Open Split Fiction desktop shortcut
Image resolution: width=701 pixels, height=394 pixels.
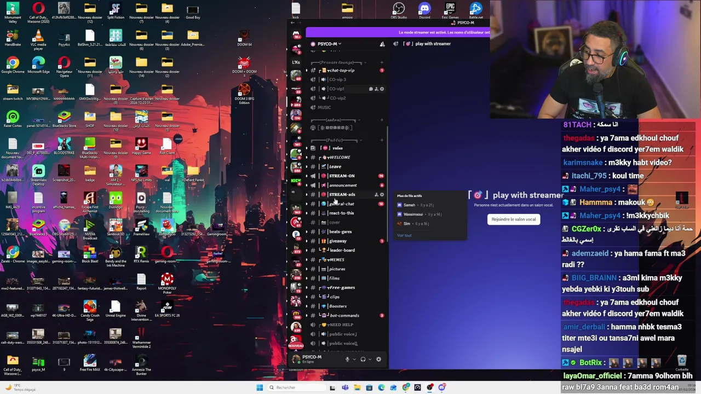(116, 11)
